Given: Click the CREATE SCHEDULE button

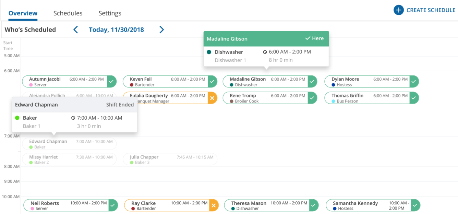Looking at the screenshot, I should coord(431,10).
